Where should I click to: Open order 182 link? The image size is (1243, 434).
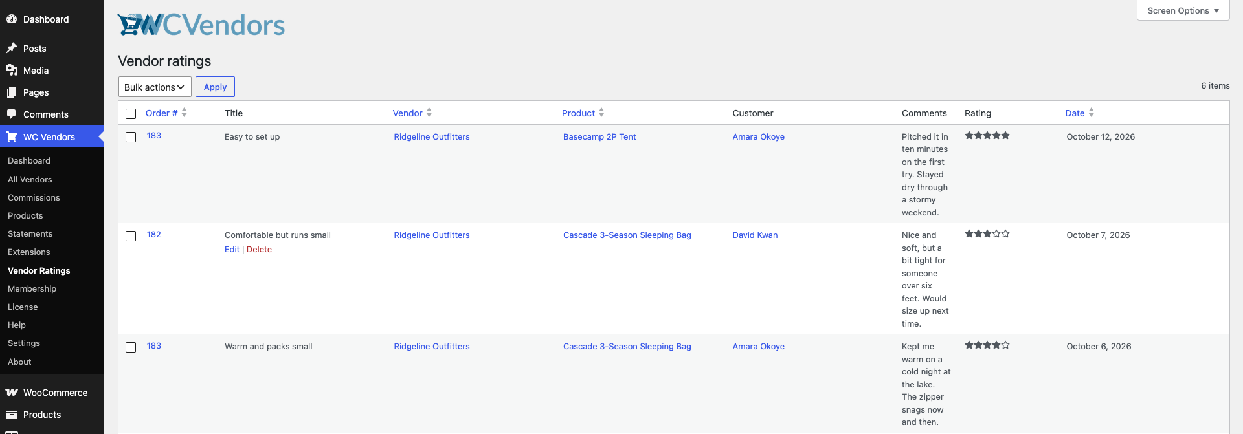point(154,234)
